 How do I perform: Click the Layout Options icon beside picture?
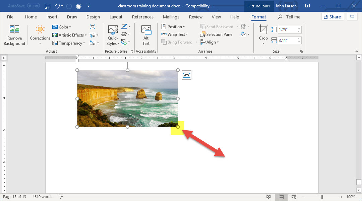point(187,75)
